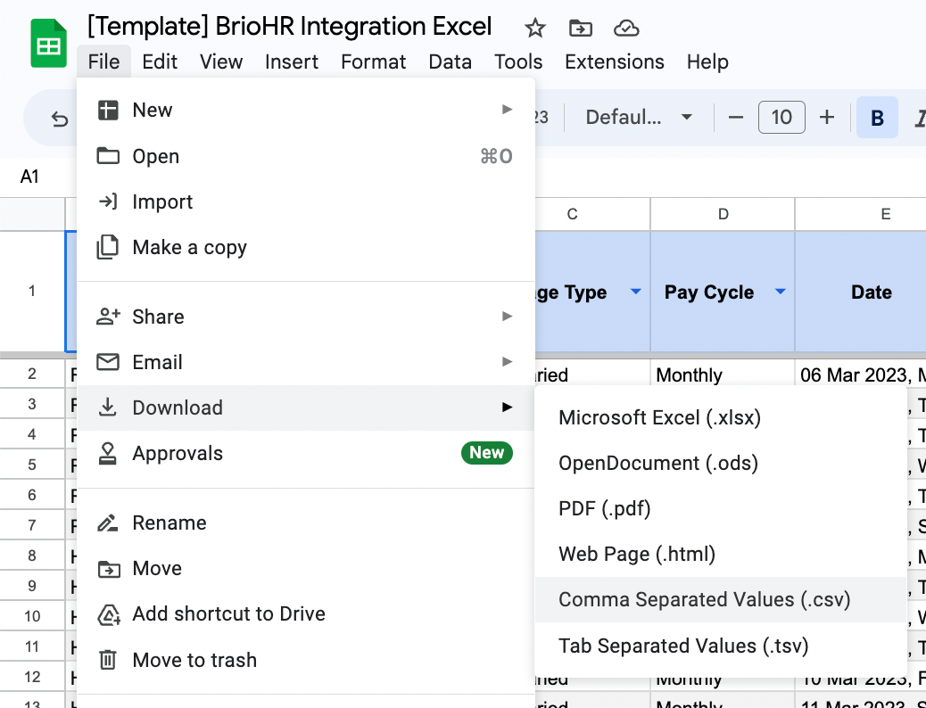Click the font size field showing 10
The image size is (926, 708).
point(781,117)
